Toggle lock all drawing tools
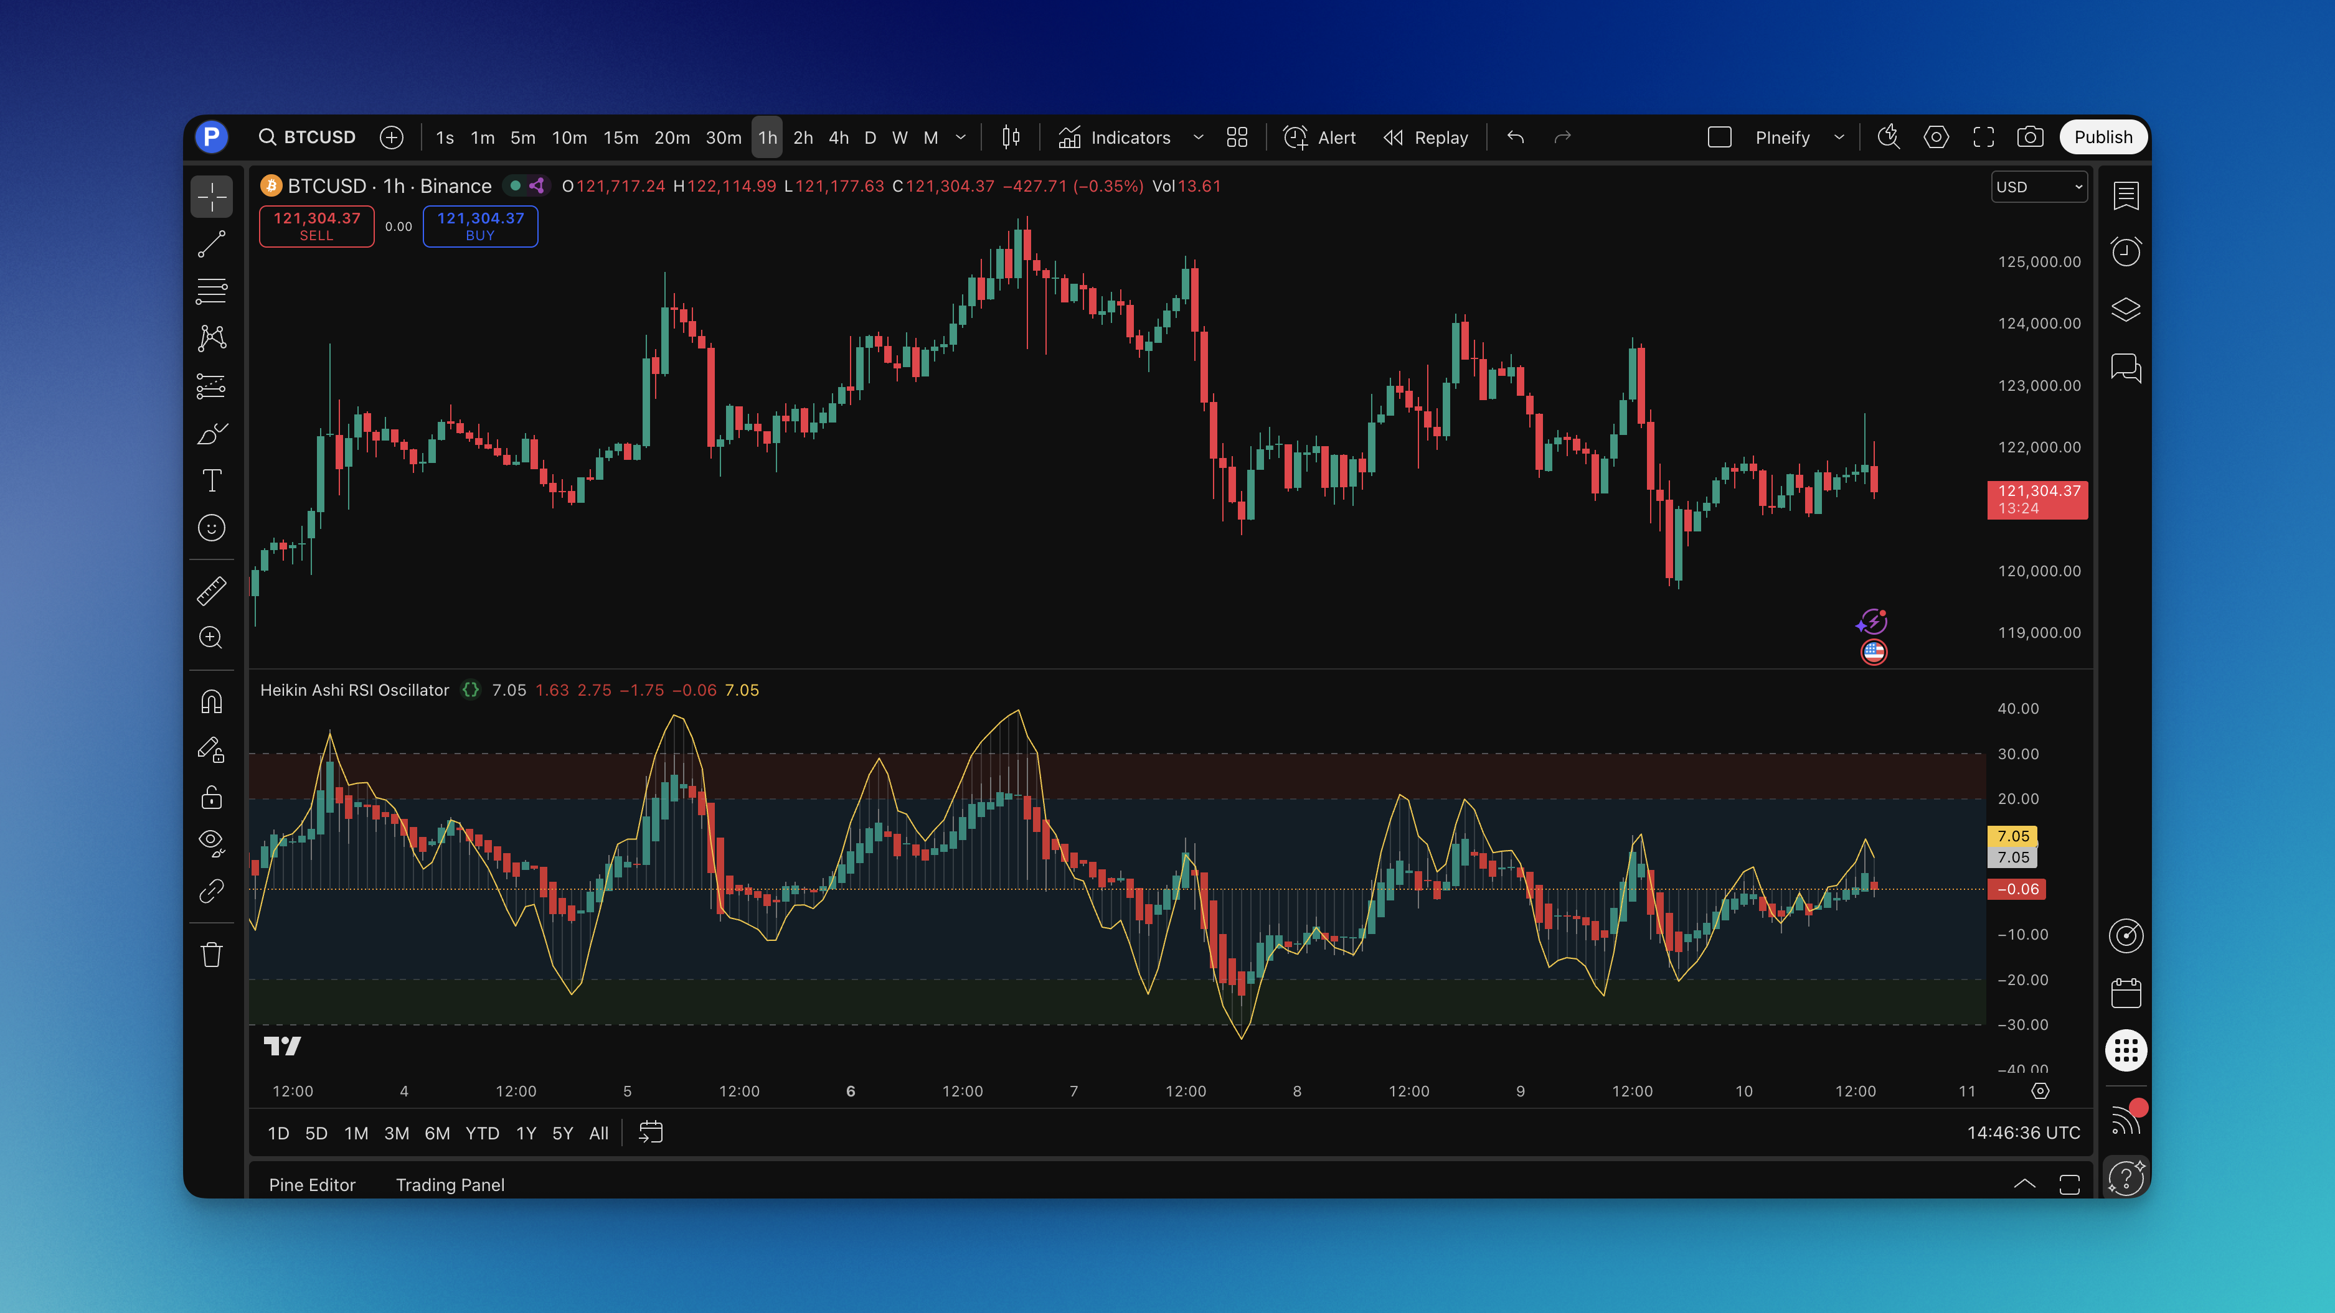Image resolution: width=2335 pixels, height=1313 pixels. 211,797
